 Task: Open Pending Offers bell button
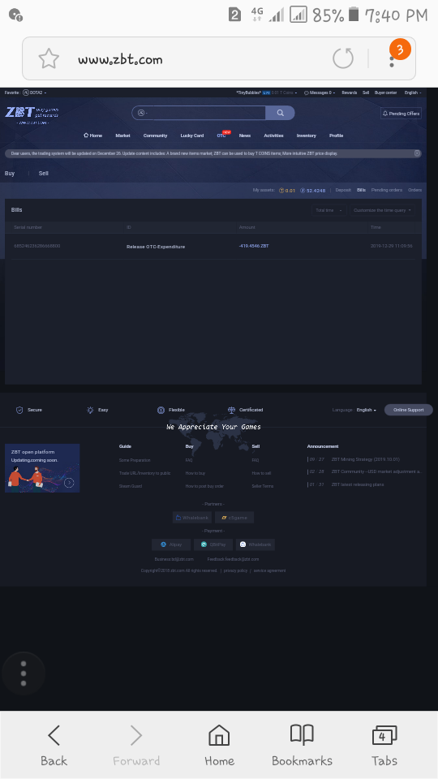(401, 114)
